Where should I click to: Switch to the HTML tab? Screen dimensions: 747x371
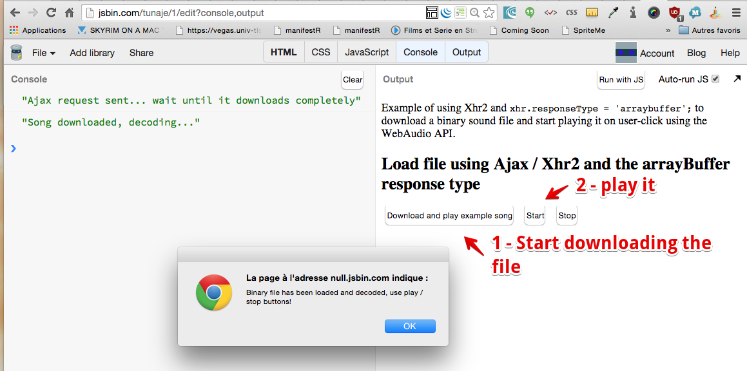pos(283,52)
